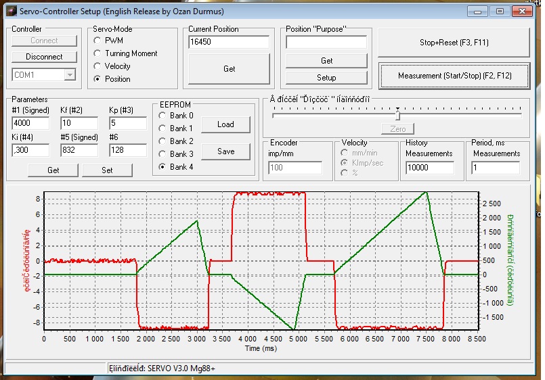
Task: Click Get in the Parameters group
Action: pos(53,170)
